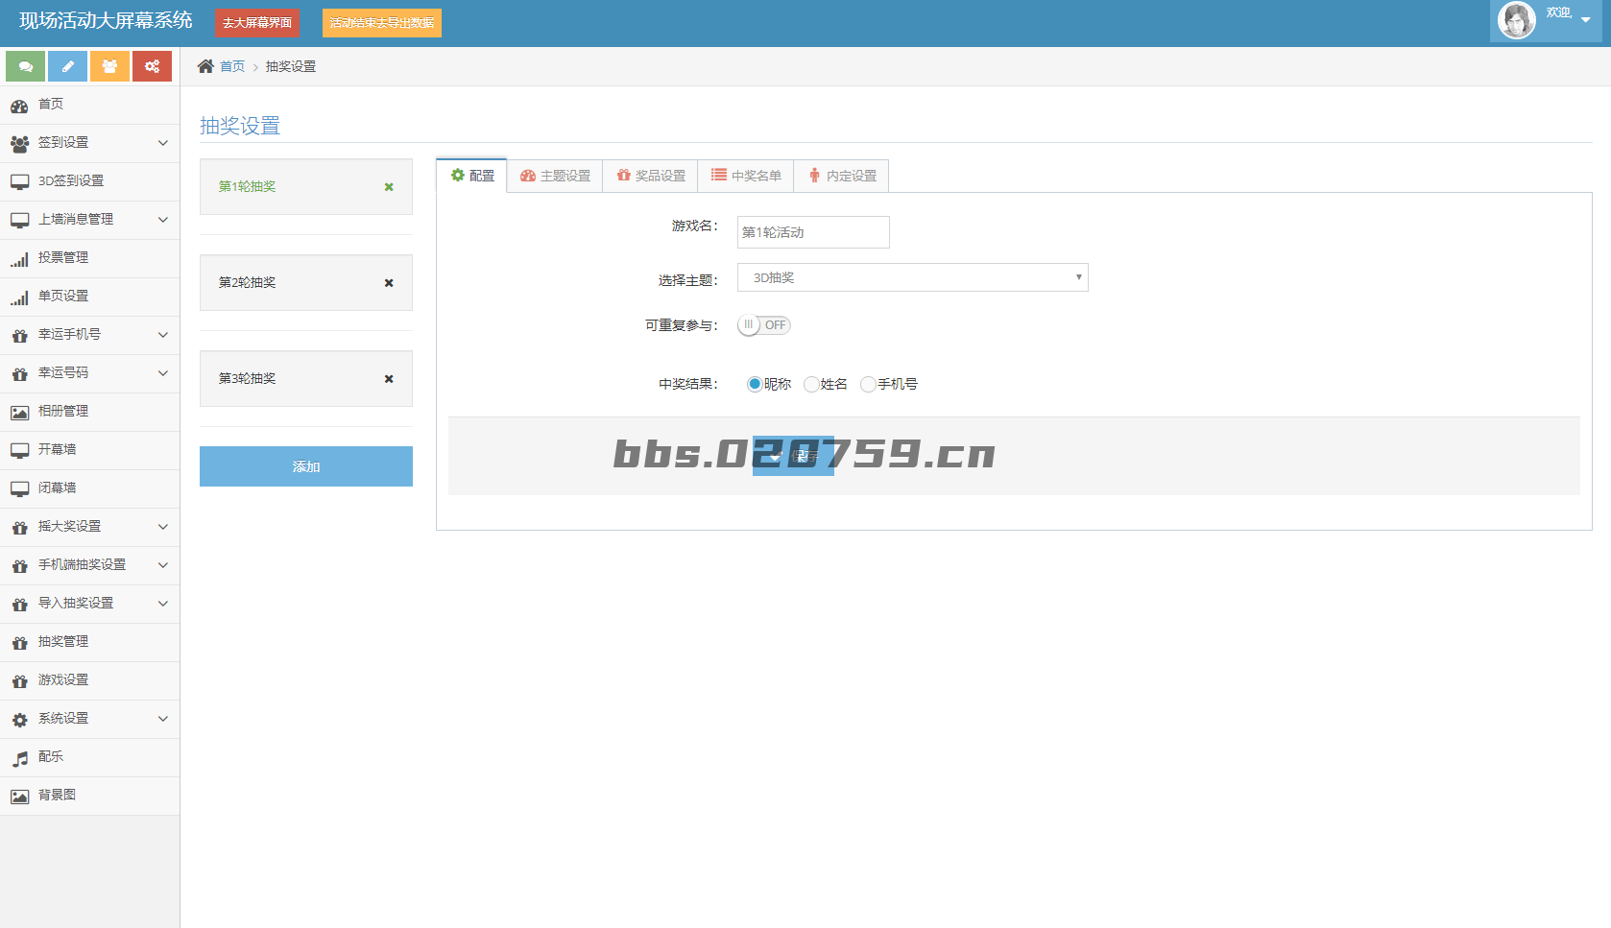
Task: Open the 选择主题 dropdown
Action: click(912, 277)
